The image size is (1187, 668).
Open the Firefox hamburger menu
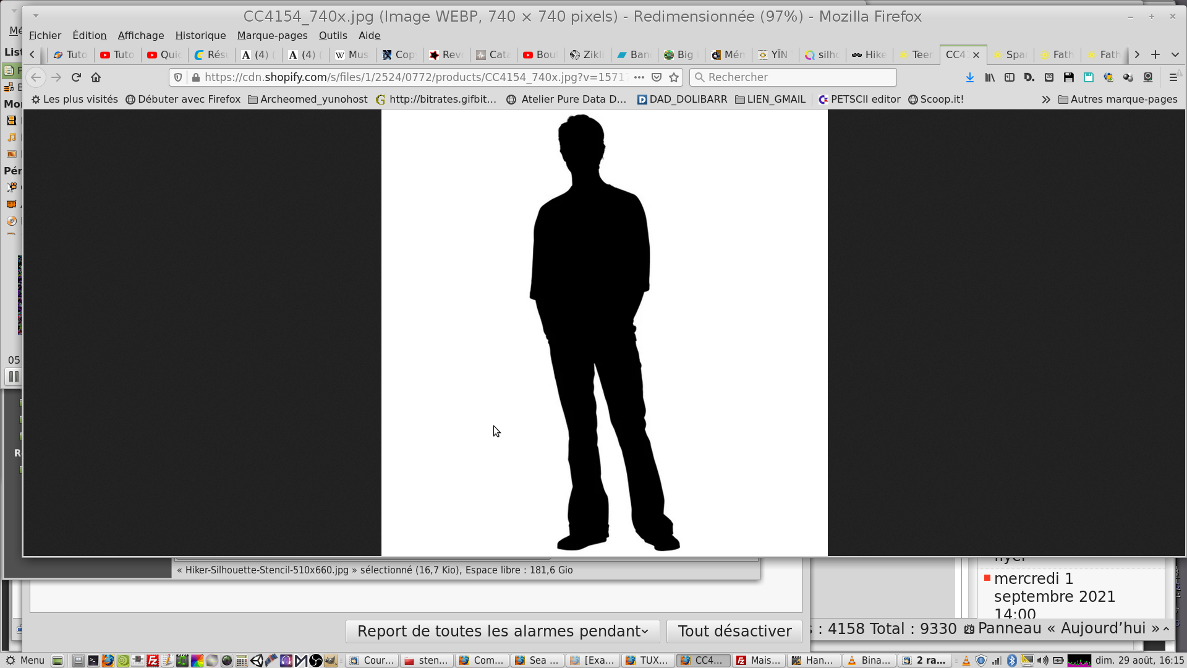point(1173,77)
